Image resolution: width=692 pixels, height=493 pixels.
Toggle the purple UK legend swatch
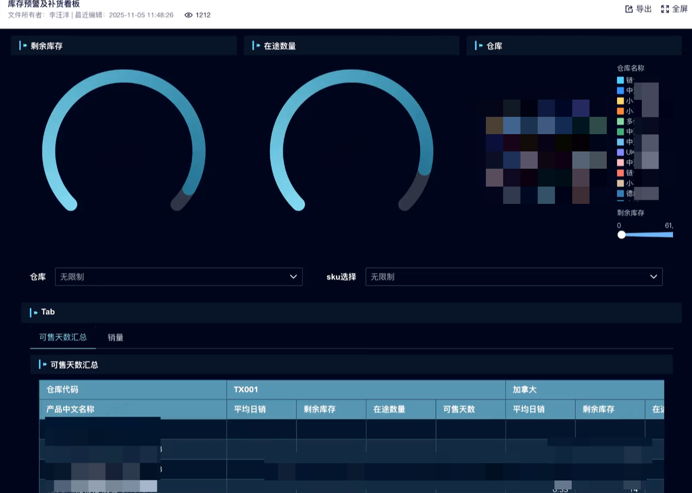click(621, 153)
